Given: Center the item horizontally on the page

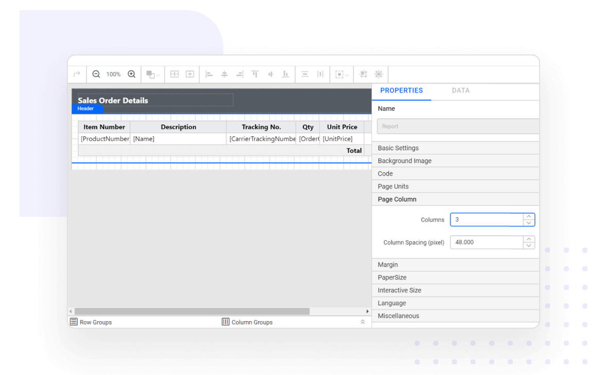Looking at the screenshot, I should tap(174, 74).
